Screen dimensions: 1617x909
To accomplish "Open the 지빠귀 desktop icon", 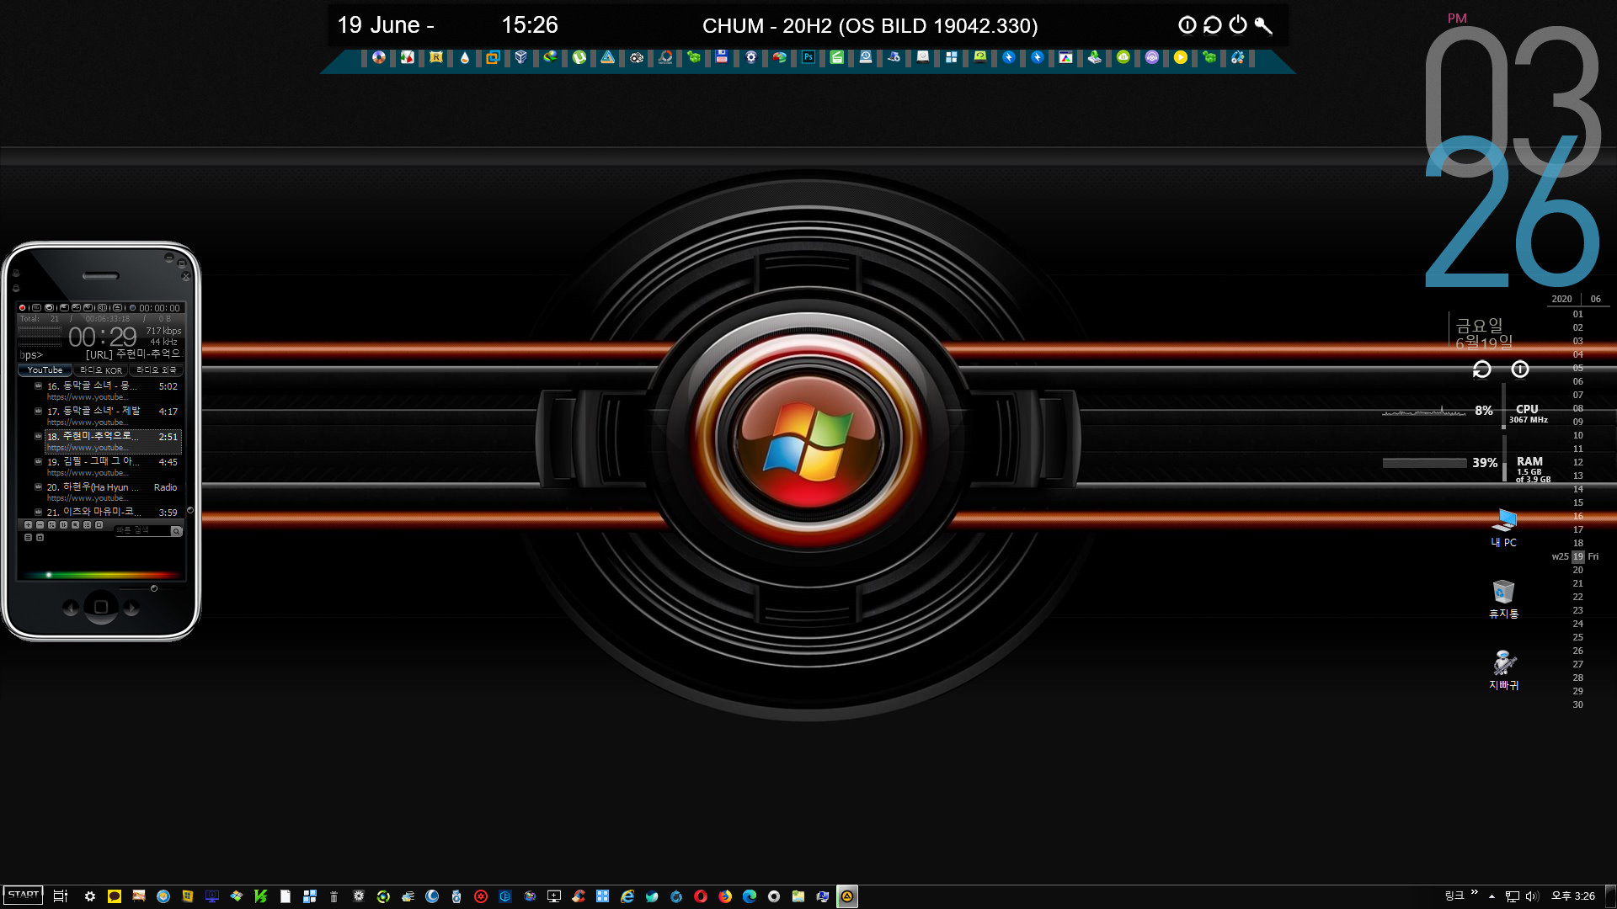I will 1504,670.
